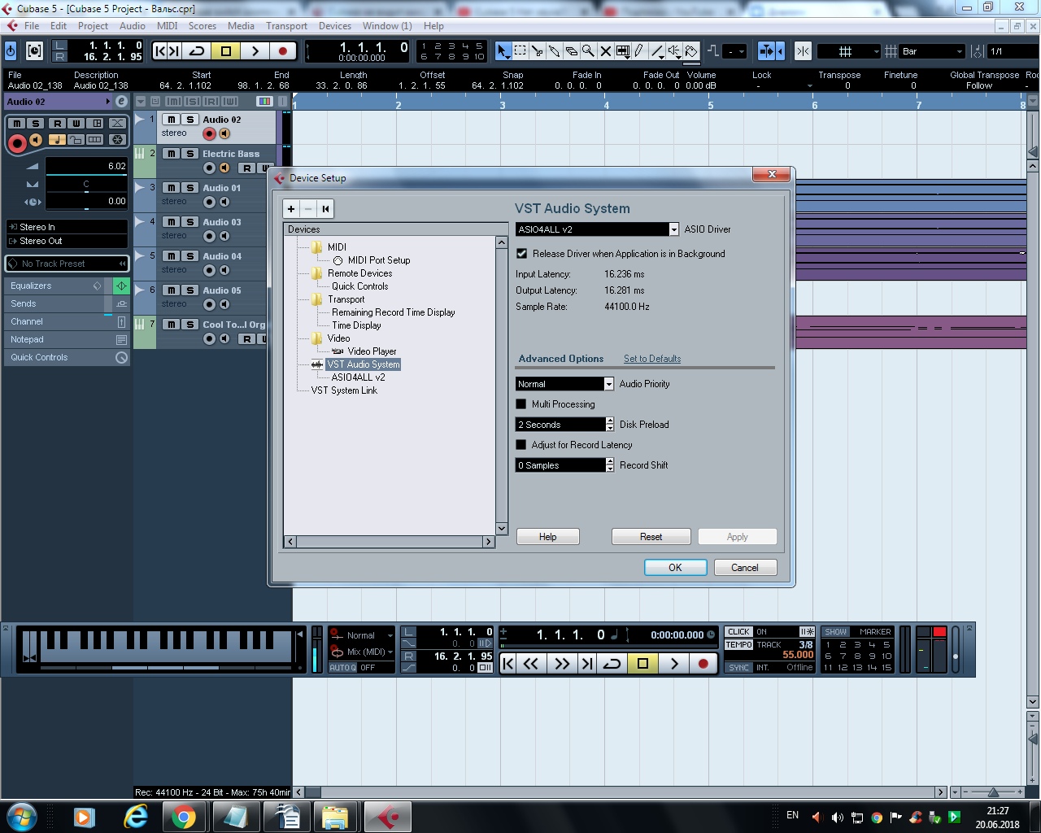Expand the Sends inspector section
The image size is (1041, 833).
(x=54, y=303)
